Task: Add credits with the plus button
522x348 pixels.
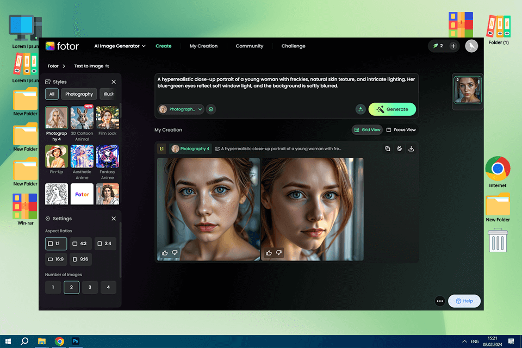Action: point(453,46)
